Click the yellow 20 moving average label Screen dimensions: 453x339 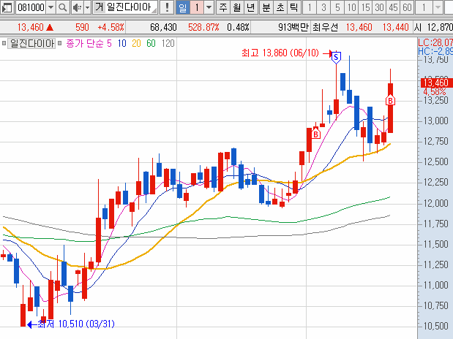136,44
